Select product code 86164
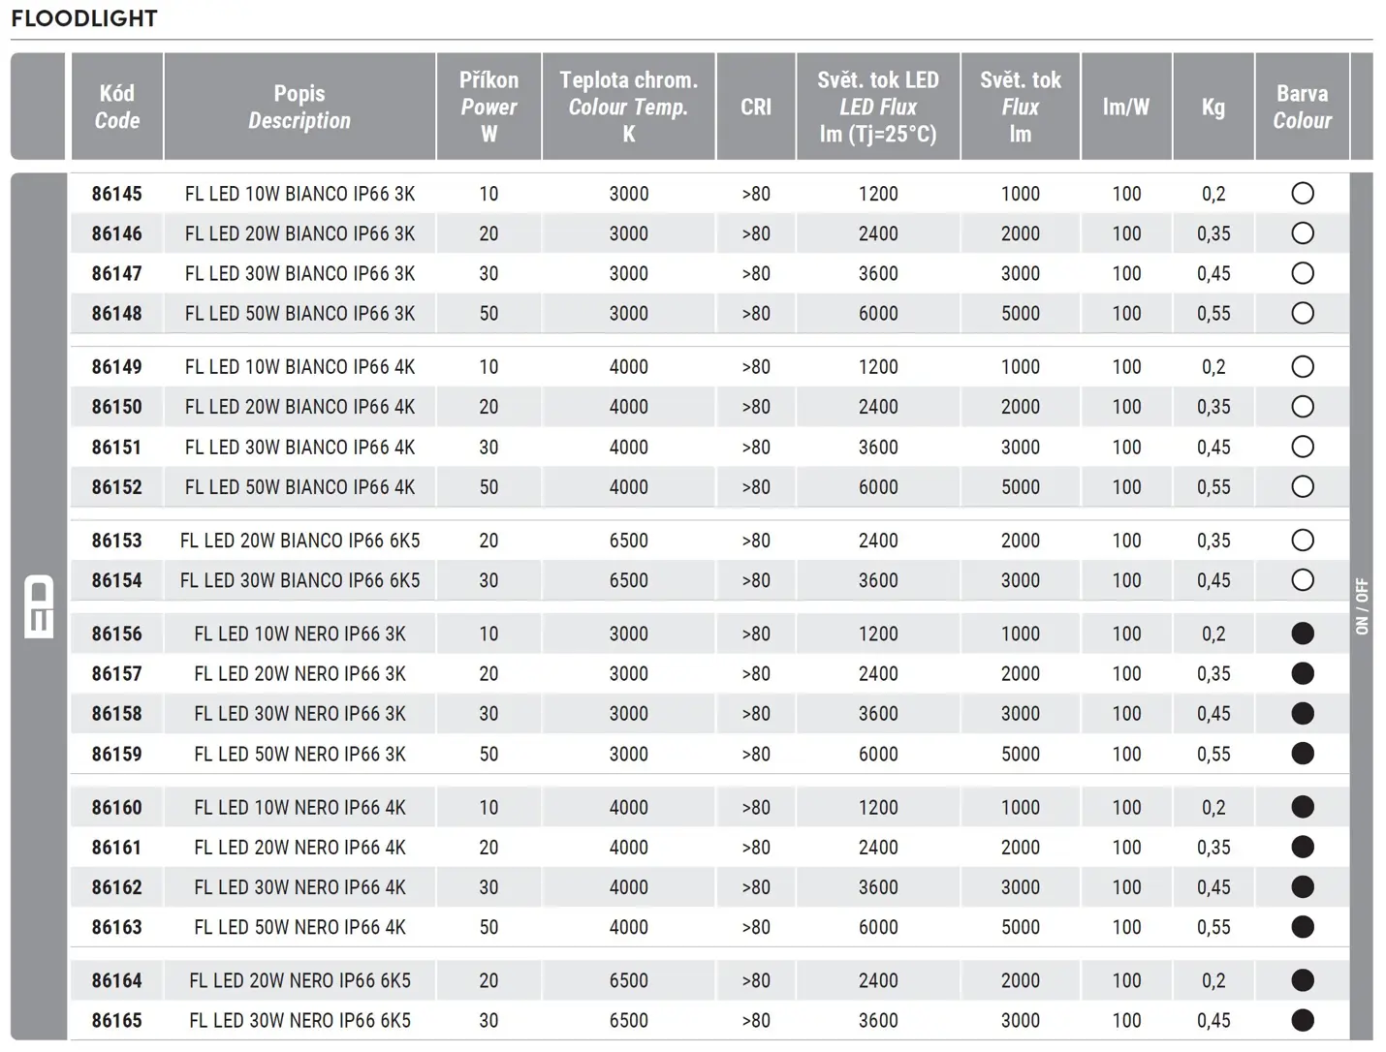1386x1052 pixels. point(116,980)
